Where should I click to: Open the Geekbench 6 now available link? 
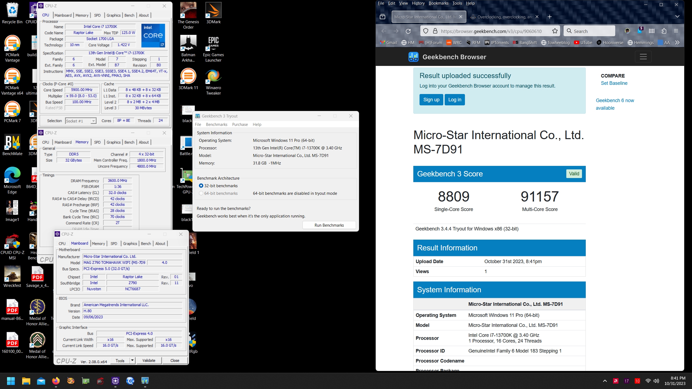click(x=615, y=104)
